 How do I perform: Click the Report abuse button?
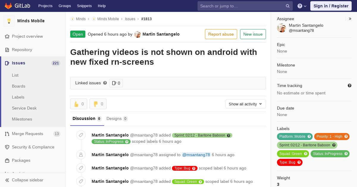click(221, 34)
